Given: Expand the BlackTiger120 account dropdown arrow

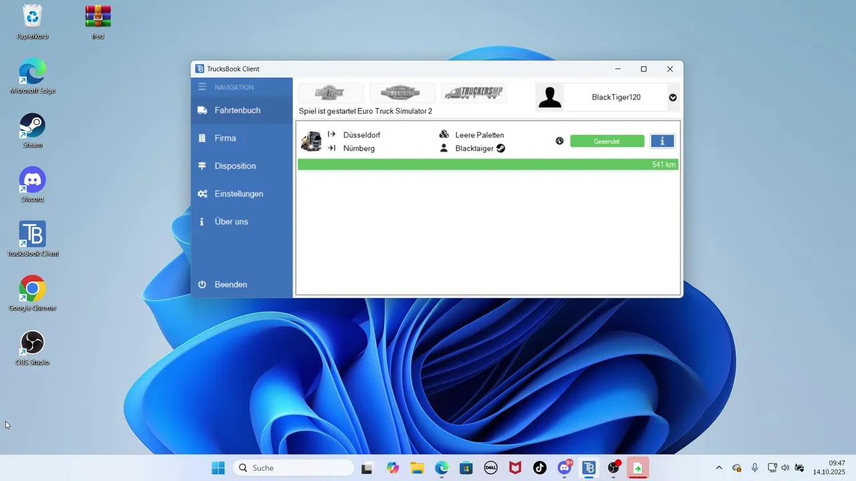Looking at the screenshot, I should 673,98.
